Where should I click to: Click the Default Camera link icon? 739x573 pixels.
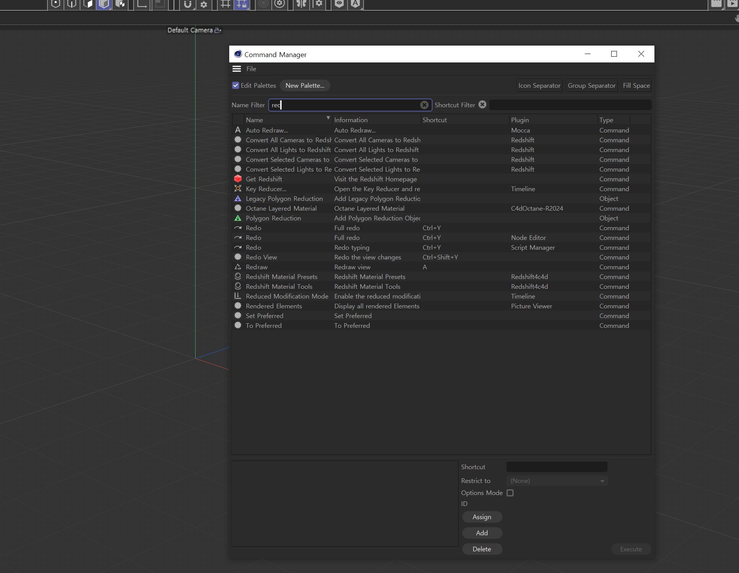(218, 30)
